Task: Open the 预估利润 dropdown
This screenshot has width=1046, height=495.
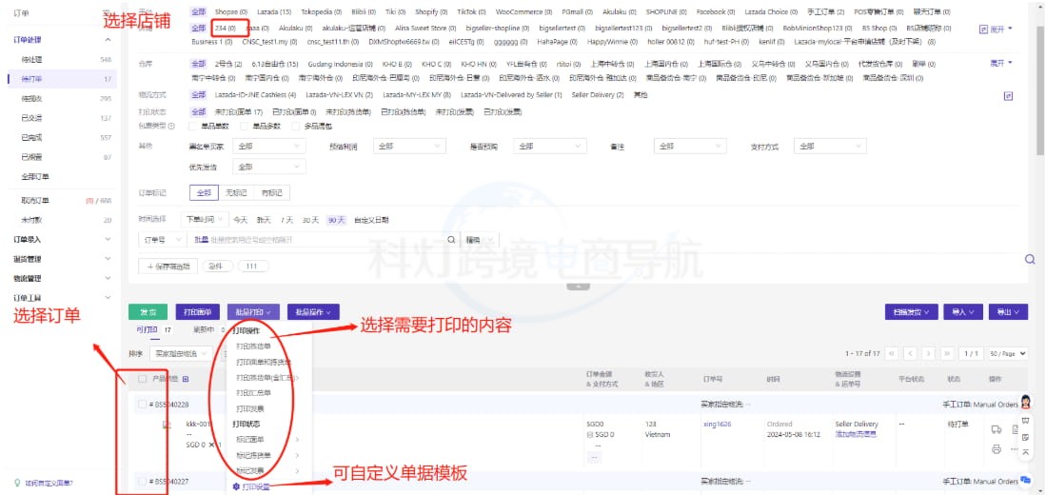Action: 409,146
